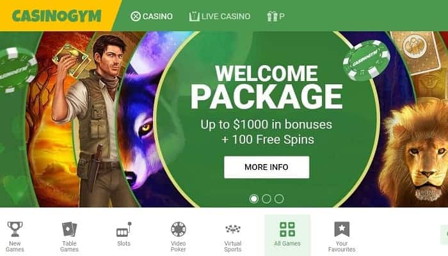Click the Live Casino card icon
This screenshot has width=448, height=256.
(194, 16)
